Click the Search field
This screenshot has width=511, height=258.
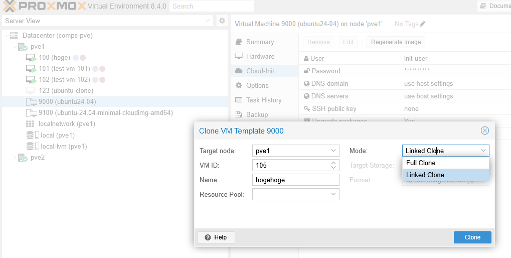pyautogui.click(x=212, y=6)
